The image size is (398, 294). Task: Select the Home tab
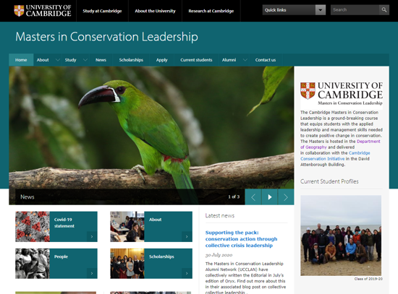pos(21,60)
